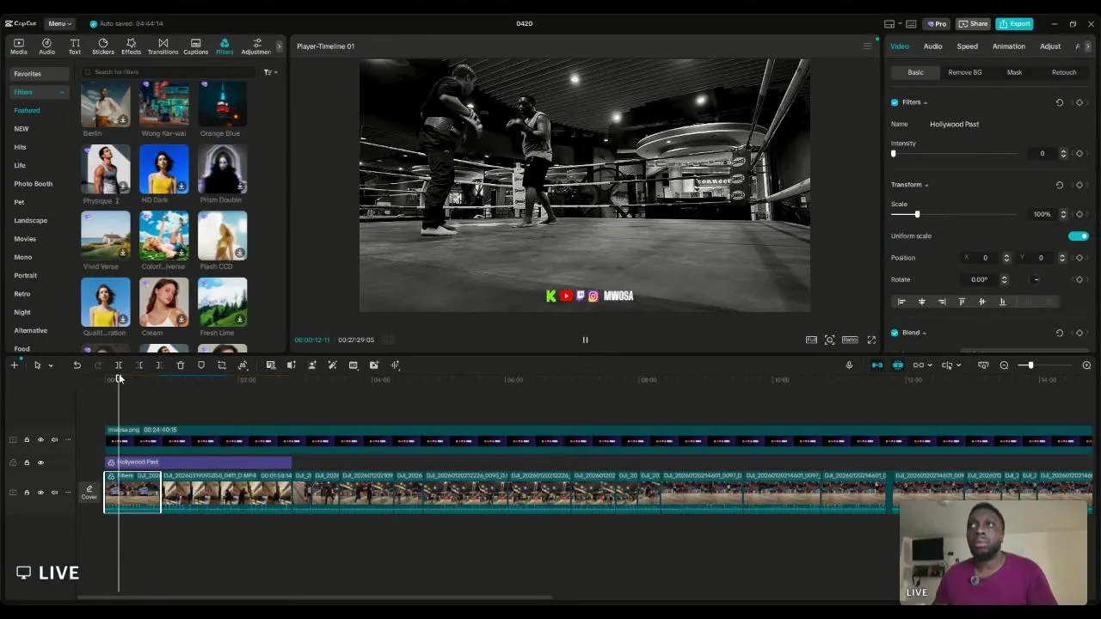
Task: Zoom in the timeline with plus icon
Action: [x=1086, y=365]
